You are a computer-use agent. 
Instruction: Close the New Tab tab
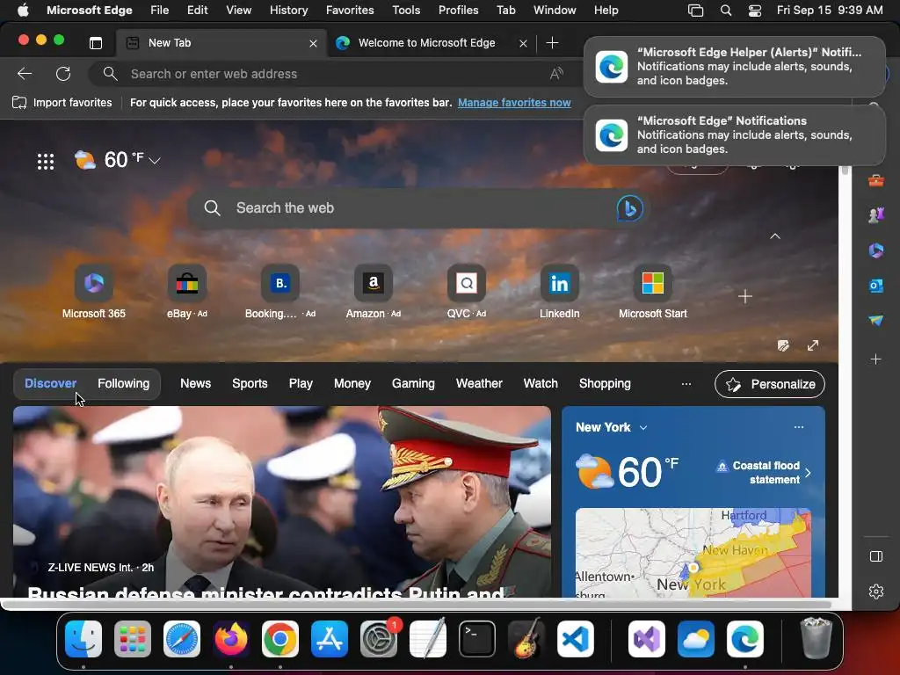(x=314, y=44)
